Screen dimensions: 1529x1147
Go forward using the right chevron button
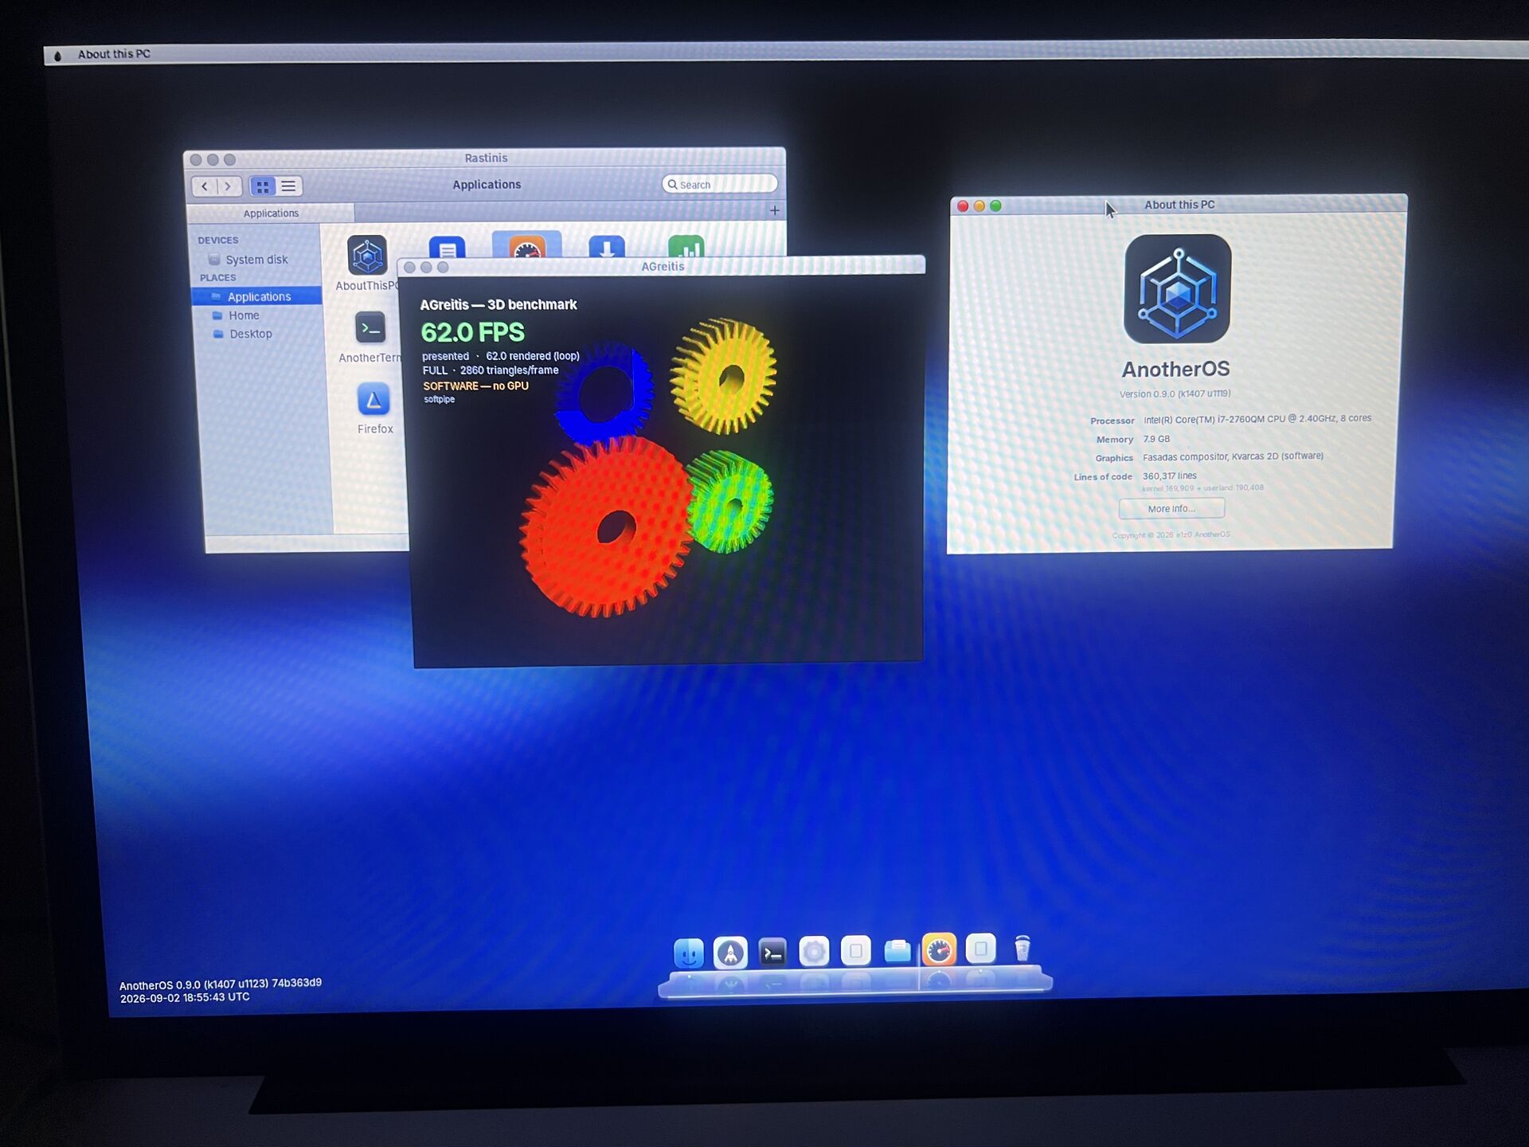(x=229, y=186)
